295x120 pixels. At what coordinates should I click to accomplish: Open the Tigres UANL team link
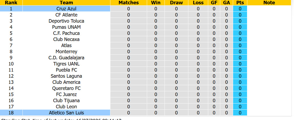[66, 64]
